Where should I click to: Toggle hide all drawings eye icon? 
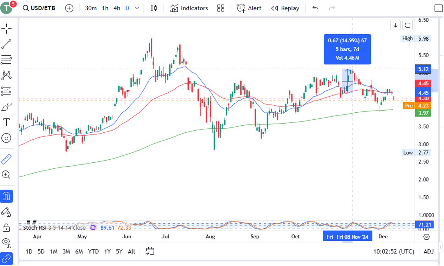pos(6,242)
